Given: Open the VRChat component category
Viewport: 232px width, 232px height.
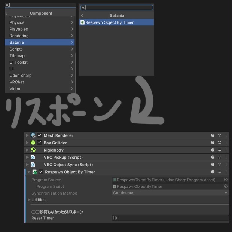Looking at the screenshot, I should click(x=40, y=82).
